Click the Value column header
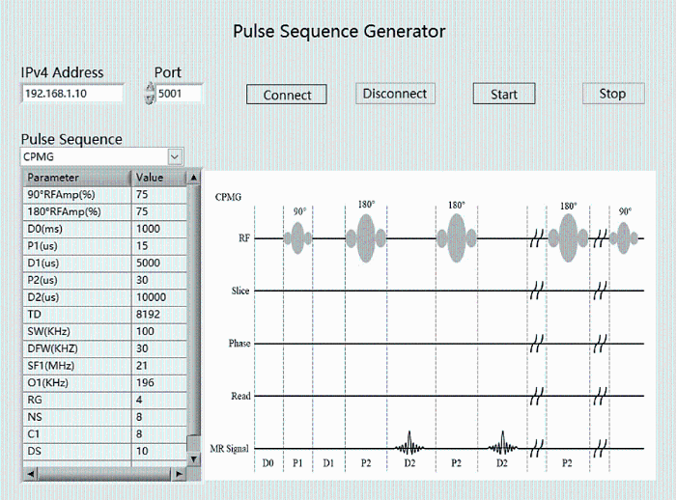Screen dimensions: 676x500 coord(159,178)
